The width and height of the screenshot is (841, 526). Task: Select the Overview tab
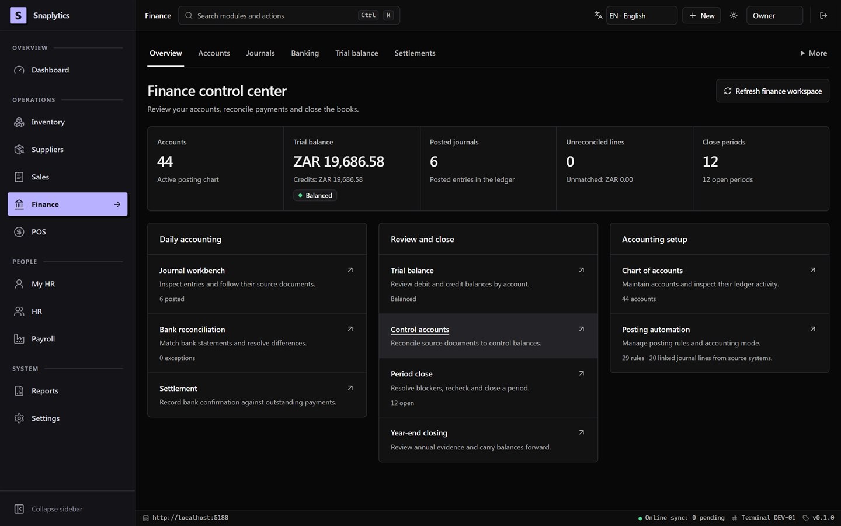tap(166, 53)
